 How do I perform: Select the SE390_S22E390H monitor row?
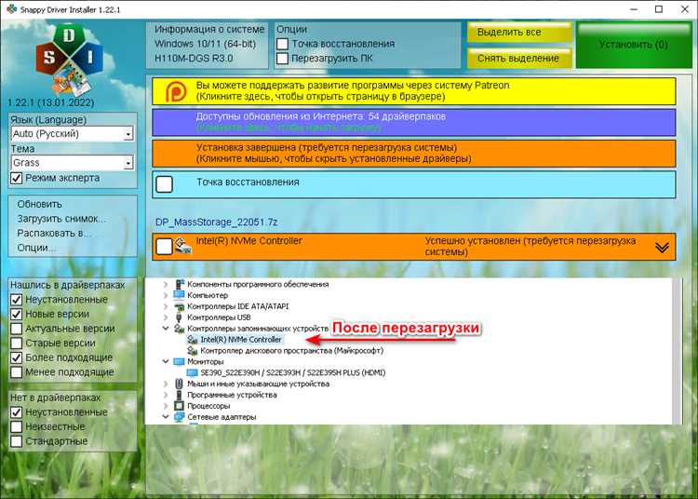[x=293, y=372]
